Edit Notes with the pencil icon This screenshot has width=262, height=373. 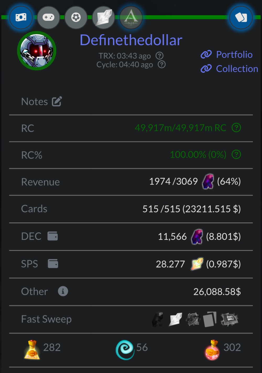57,101
